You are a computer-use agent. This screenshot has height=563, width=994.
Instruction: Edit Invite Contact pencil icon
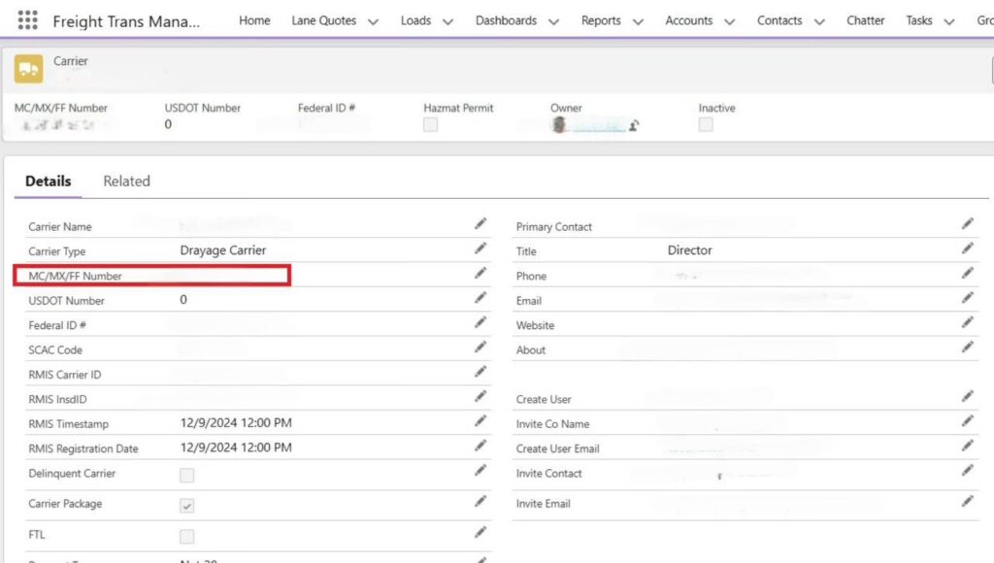(968, 471)
